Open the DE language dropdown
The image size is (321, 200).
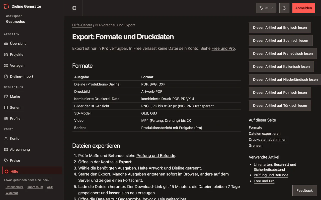click(x=266, y=8)
